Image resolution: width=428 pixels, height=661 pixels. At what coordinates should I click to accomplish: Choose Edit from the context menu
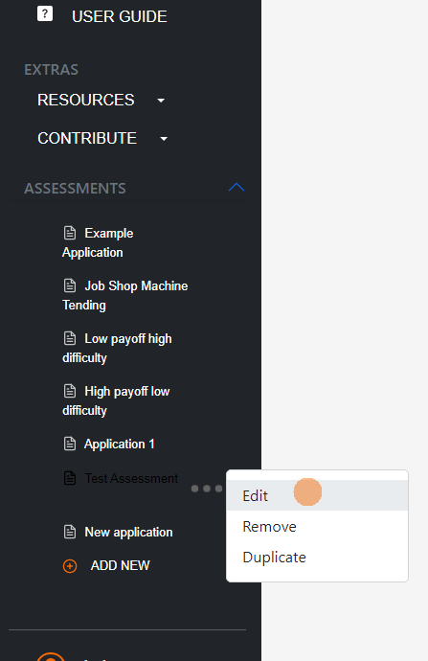317,495
